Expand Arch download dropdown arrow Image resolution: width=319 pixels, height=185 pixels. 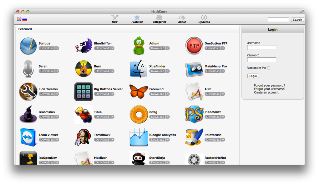pos(223,94)
